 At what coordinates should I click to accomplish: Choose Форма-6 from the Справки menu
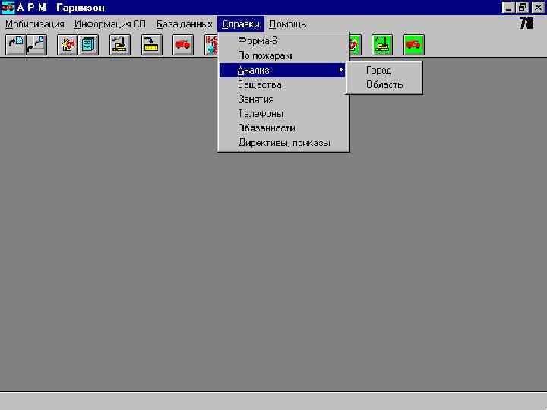[x=282, y=41]
